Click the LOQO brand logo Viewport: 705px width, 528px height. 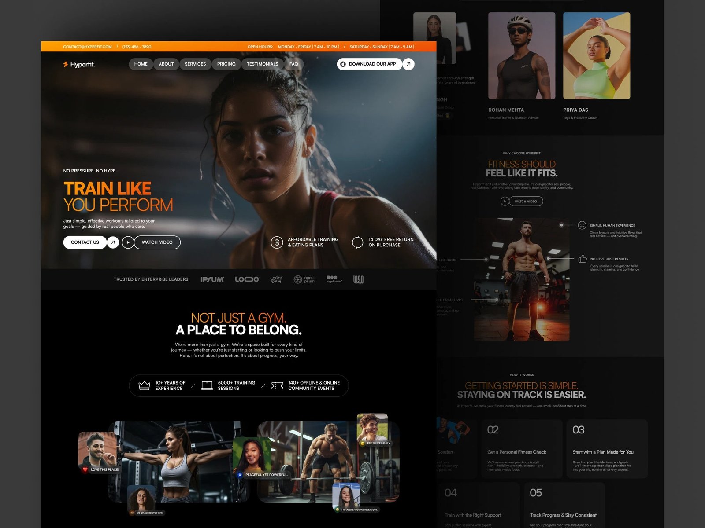pos(247,279)
